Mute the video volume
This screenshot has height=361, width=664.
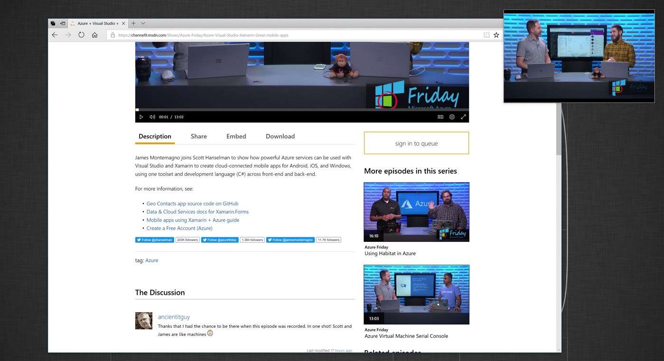[x=152, y=117]
